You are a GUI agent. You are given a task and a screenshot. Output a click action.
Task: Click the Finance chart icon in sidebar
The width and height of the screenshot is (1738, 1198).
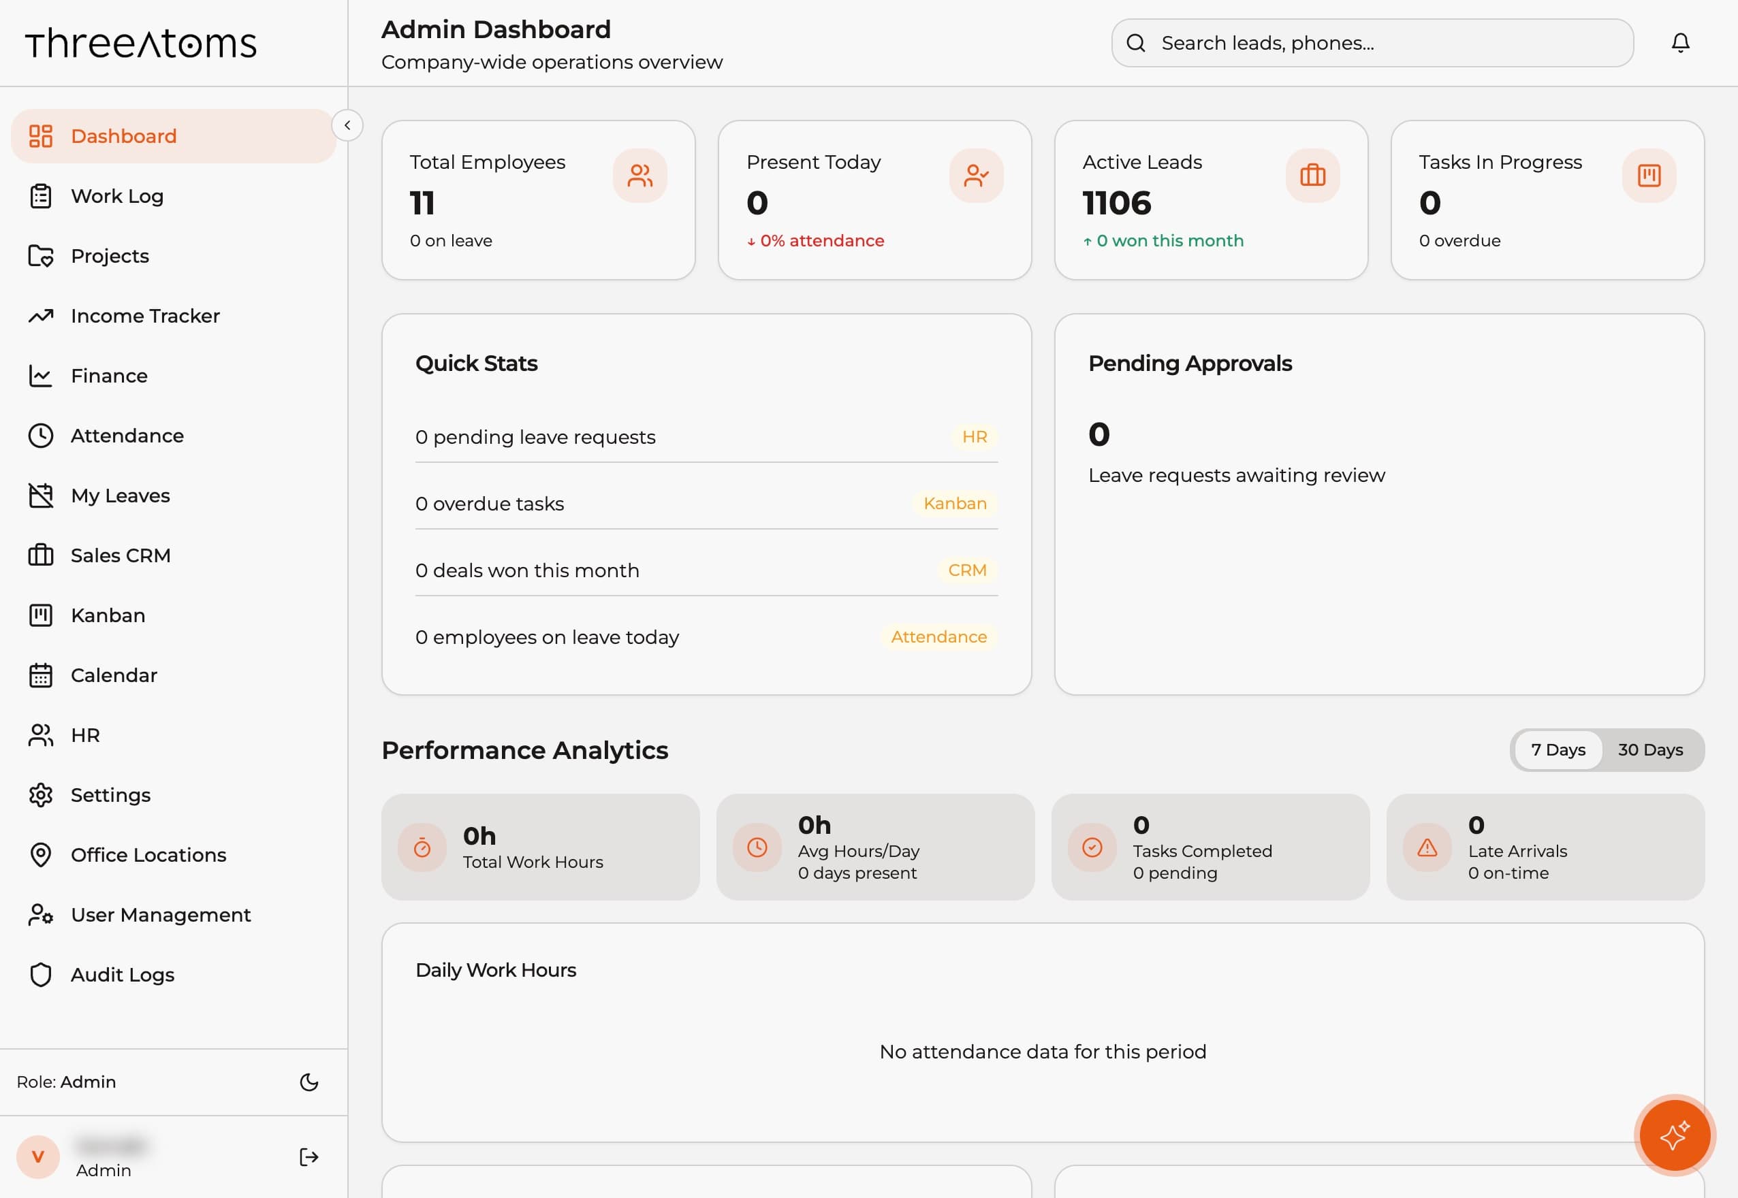41,375
